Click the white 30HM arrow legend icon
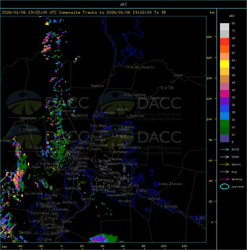 (x=224, y=157)
